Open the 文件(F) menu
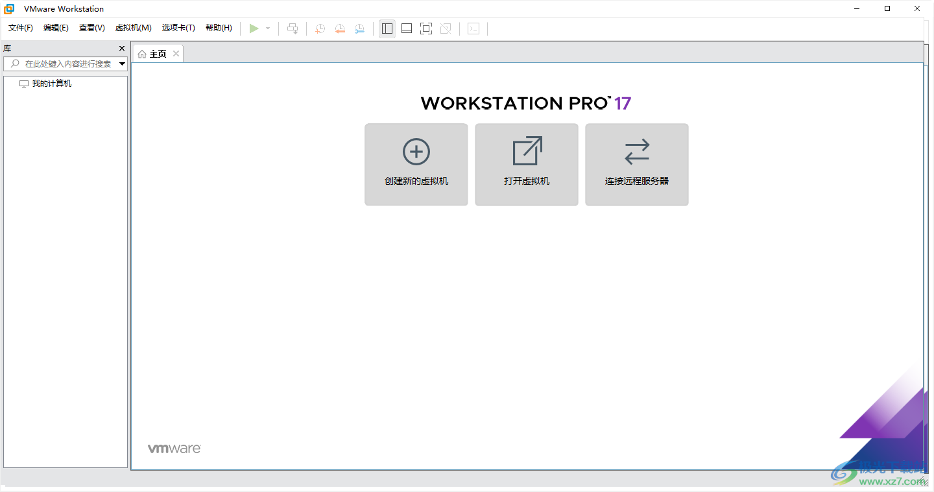Image resolution: width=934 pixels, height=492 pixels. [20, 27]
